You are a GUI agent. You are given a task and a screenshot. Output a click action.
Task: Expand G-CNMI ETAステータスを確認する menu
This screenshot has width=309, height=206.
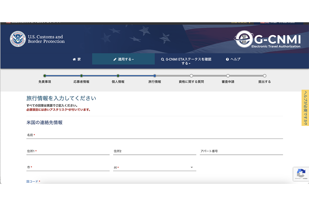point(186,61)
